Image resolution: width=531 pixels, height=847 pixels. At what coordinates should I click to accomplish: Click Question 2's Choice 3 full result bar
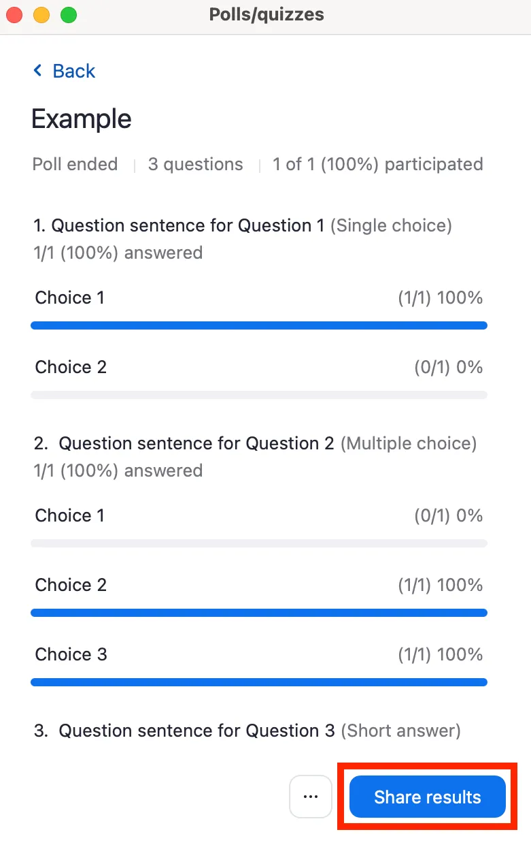coord(259,682)
